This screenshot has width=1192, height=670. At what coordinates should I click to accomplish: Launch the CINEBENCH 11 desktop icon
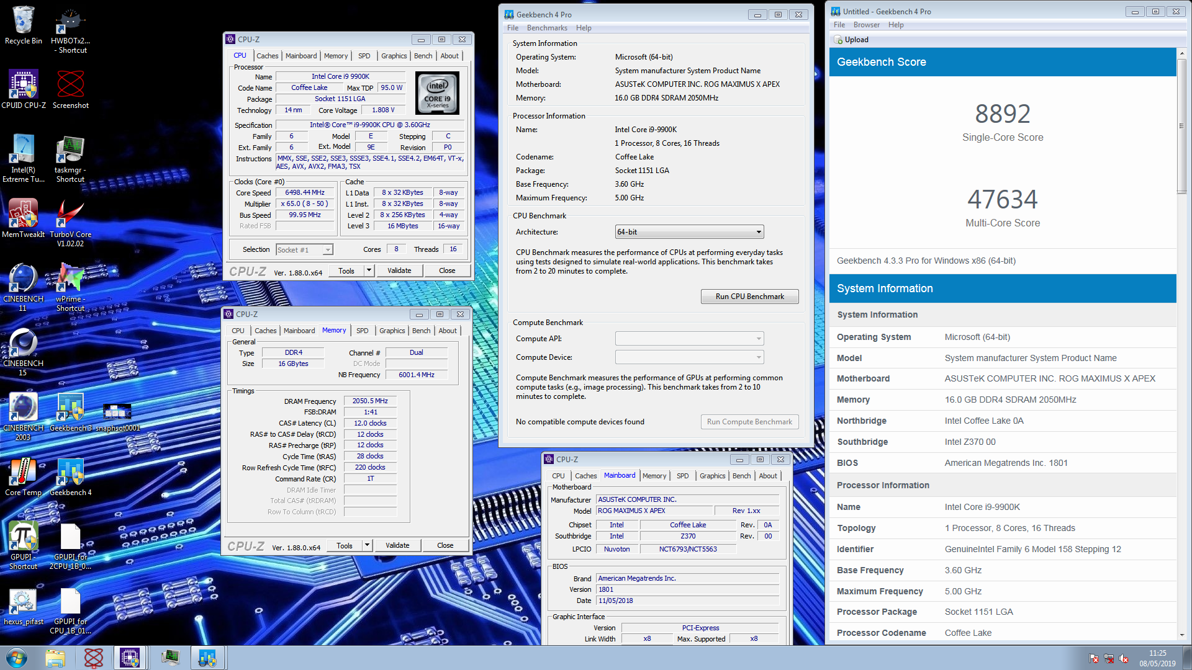(23, 288)
